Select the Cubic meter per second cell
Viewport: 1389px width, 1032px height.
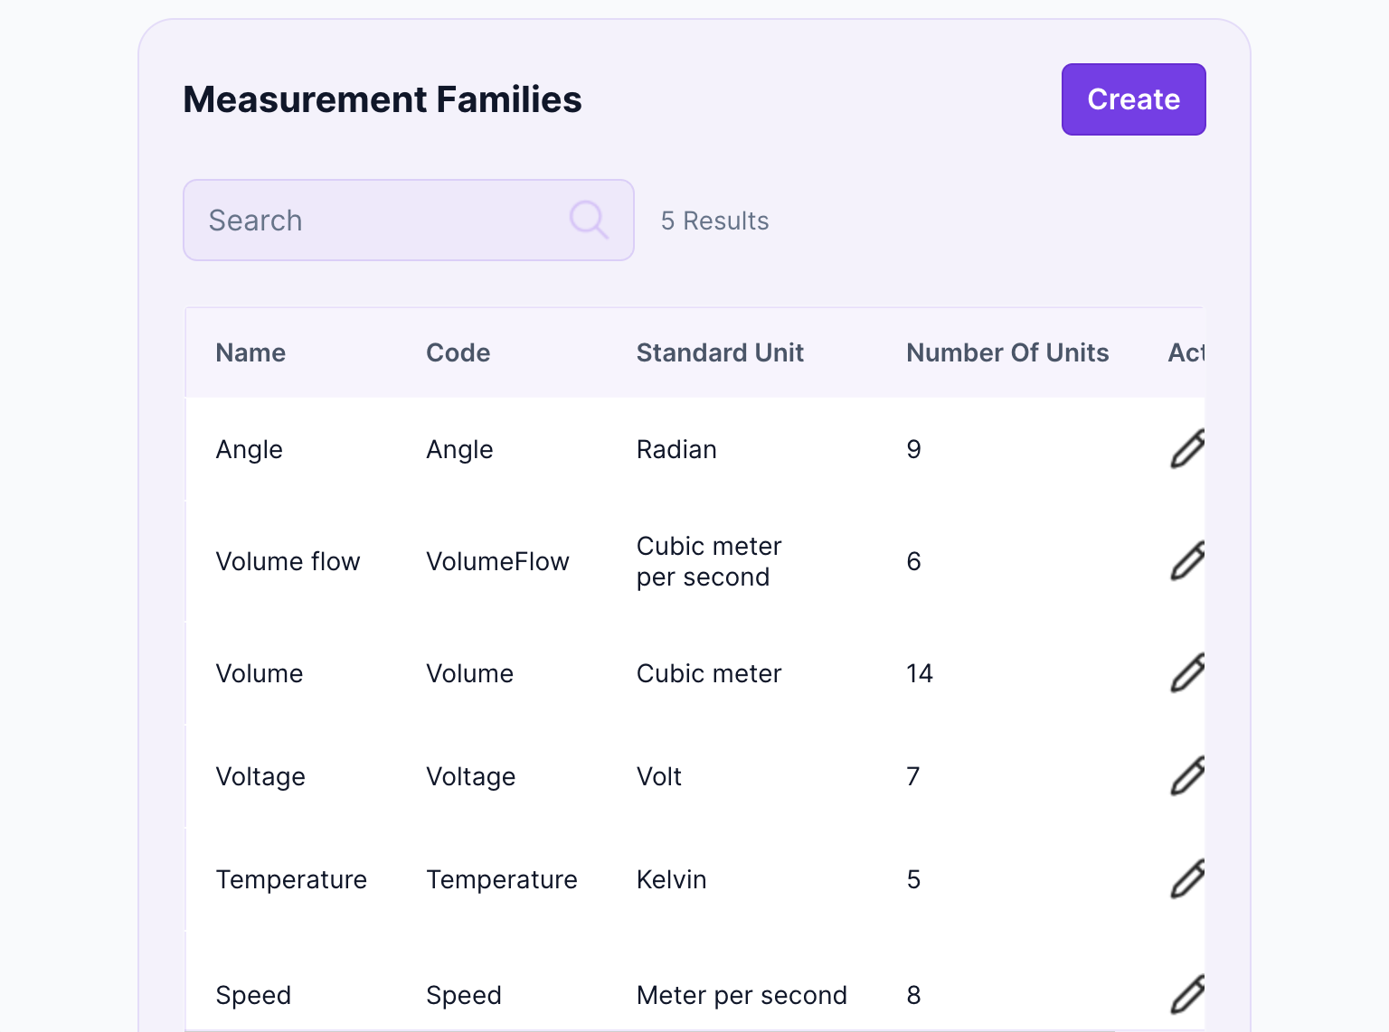(709, 561)
